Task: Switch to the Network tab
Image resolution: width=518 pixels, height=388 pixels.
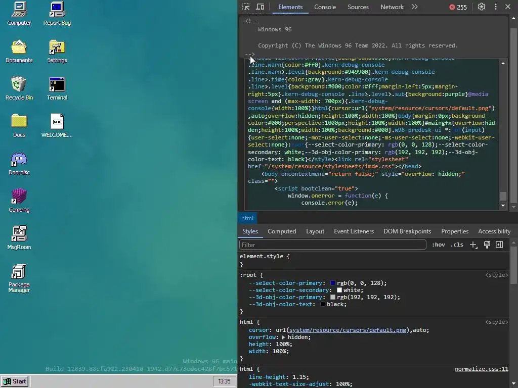Action: tap(392, 7)
